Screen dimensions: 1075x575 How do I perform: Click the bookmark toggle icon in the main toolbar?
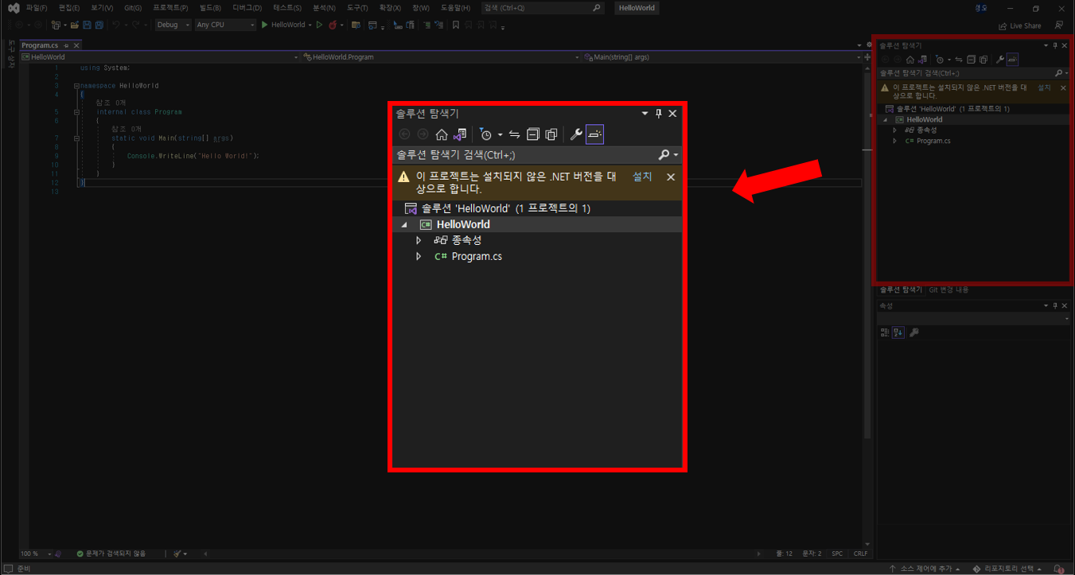[x=456, y=25]
